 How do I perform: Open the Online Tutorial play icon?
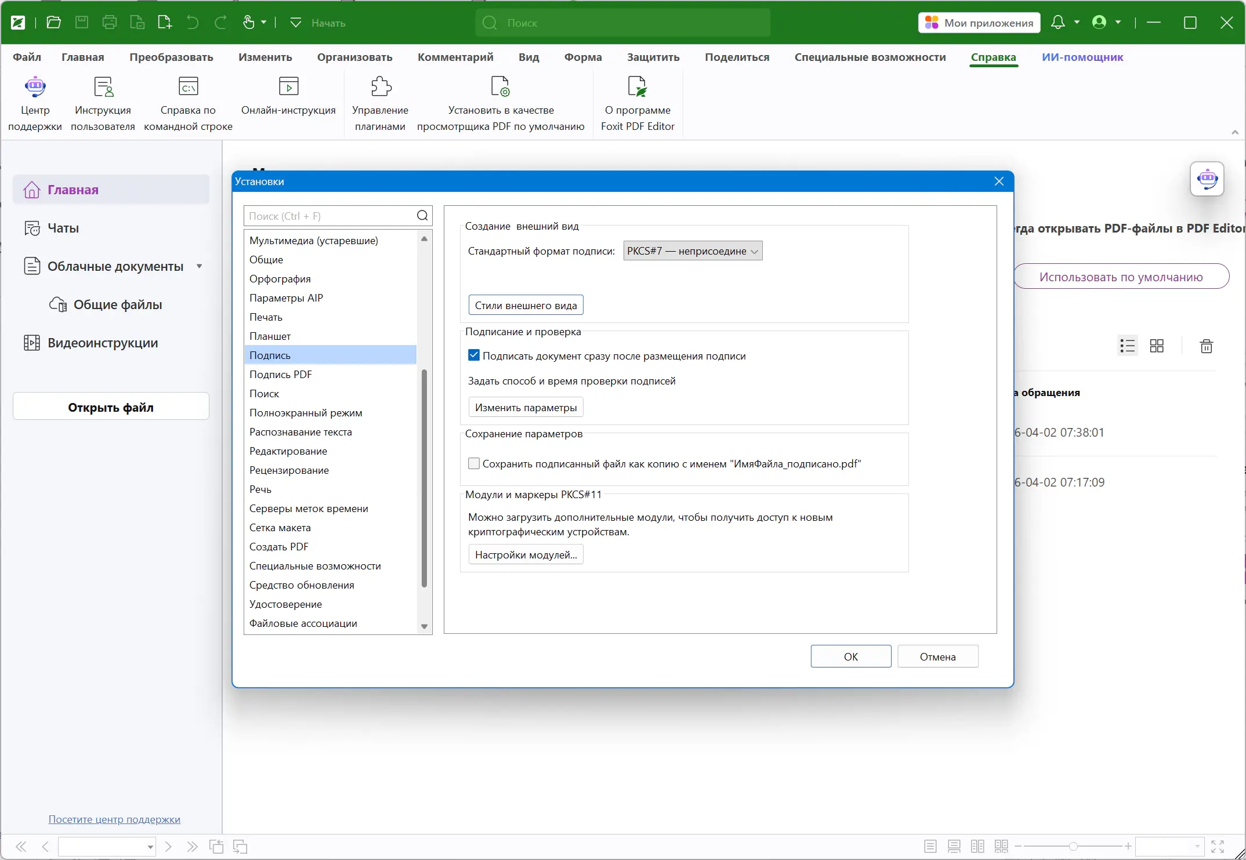[288, 87]
